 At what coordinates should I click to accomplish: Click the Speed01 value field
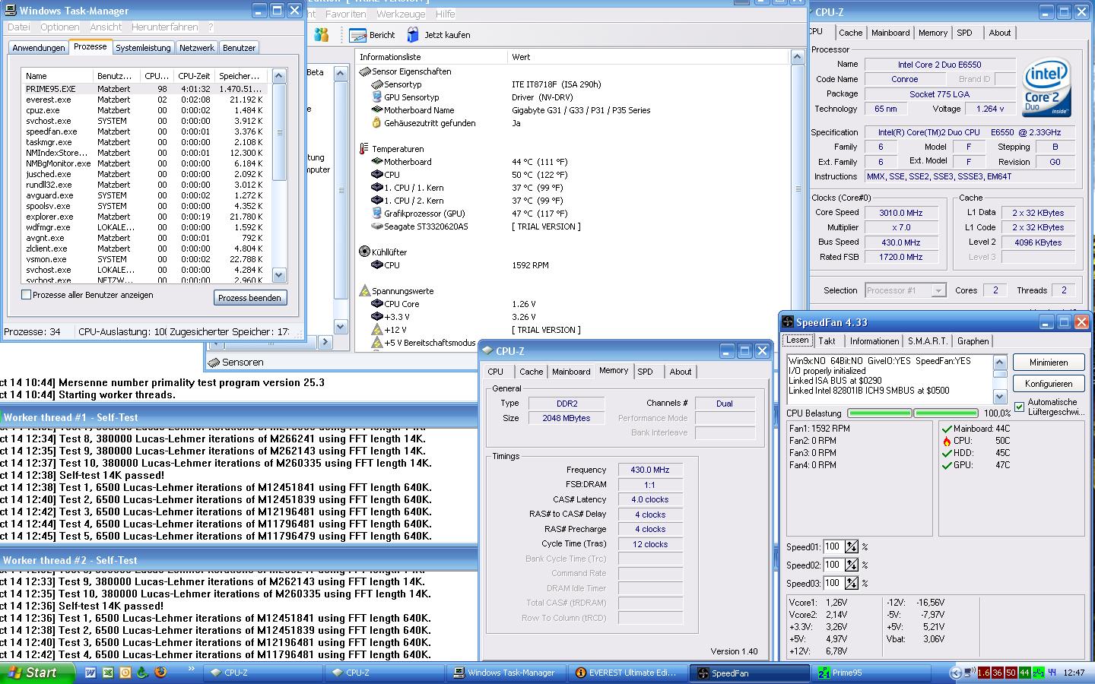(834, 546)
